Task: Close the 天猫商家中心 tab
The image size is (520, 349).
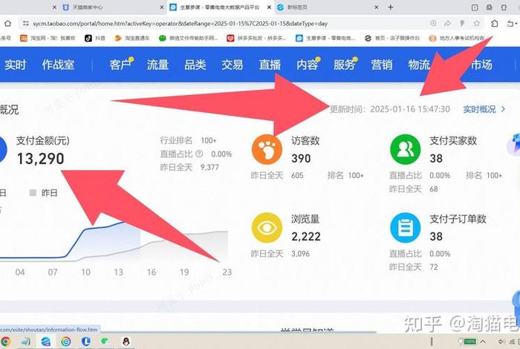Action: (161, 7)
